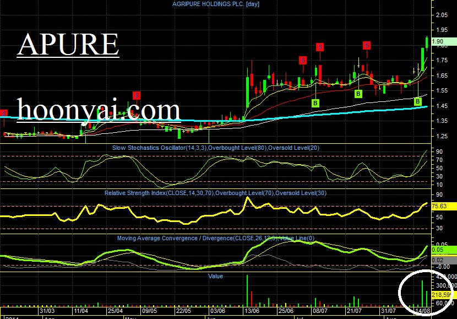The height and width of the screenshot is (319, 457).
Task: Select the 14/08 date on time axis
Action: (423, 311)
